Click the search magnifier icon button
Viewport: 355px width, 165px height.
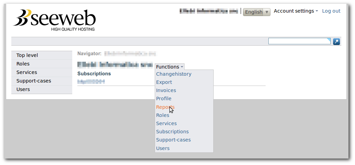(337, 42)
